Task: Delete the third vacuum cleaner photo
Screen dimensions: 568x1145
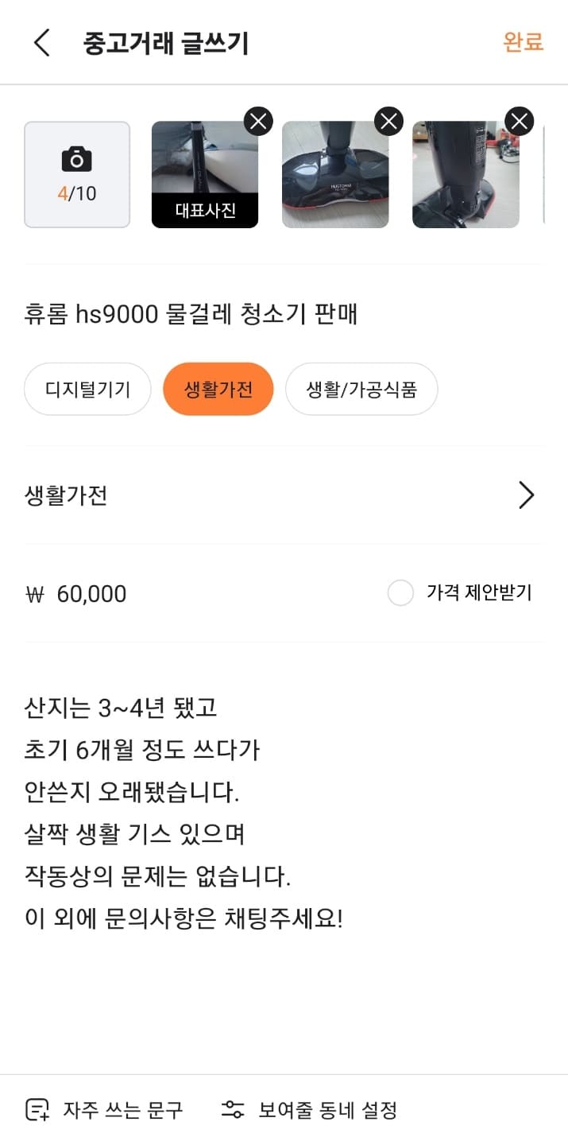Action: (520, 121)
